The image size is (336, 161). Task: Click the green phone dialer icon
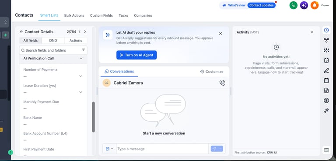tap(294, 5)
